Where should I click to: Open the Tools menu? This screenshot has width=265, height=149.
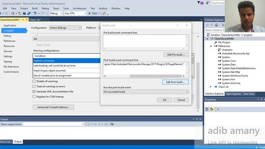click(x=66, y=8)
